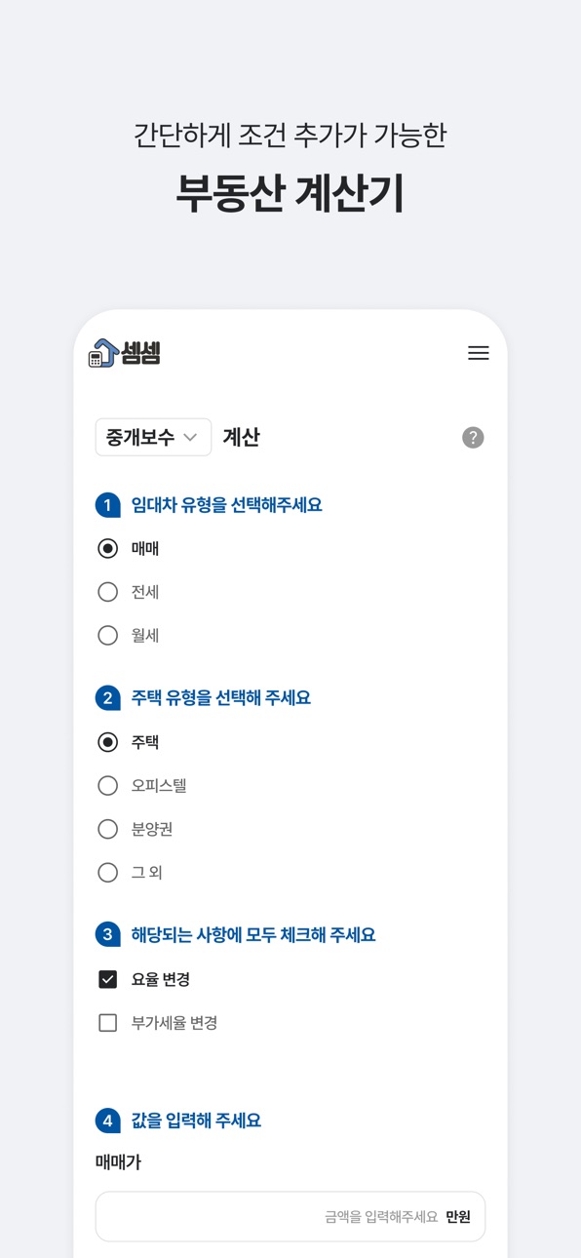Pick the 그 외 housing option
Image resolution: width=581 pixels, height=1258 pixels.
point(108,873)
